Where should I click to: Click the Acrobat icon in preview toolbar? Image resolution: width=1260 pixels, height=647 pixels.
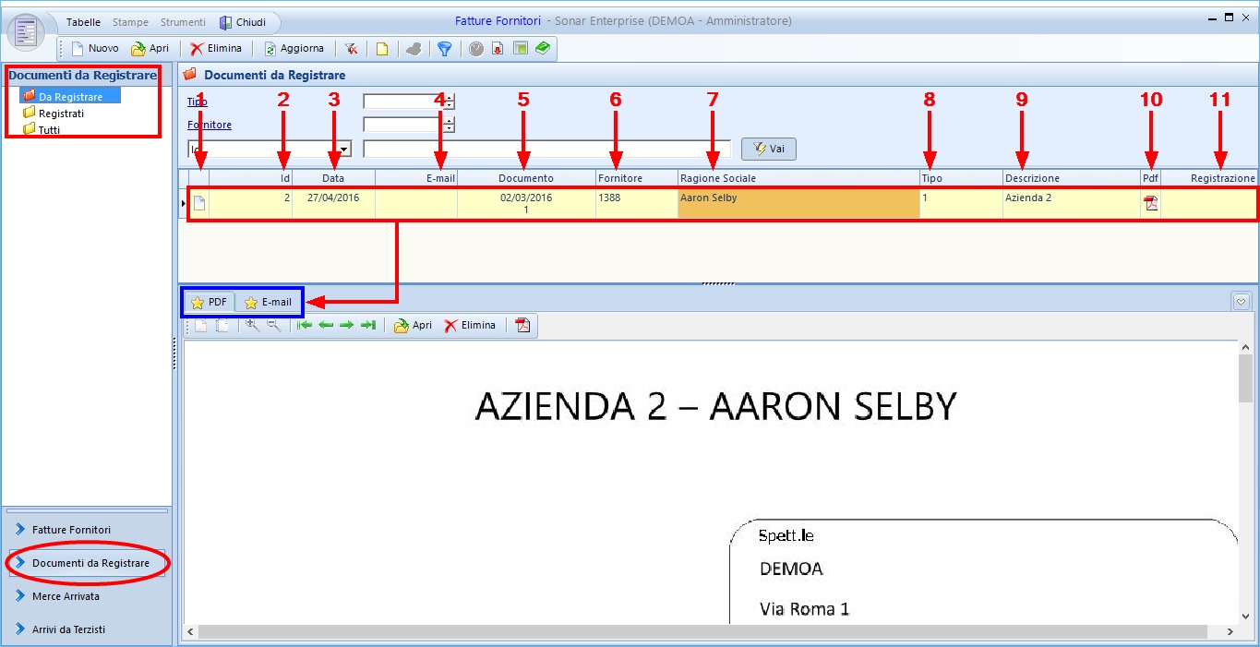tap(522, 326)
